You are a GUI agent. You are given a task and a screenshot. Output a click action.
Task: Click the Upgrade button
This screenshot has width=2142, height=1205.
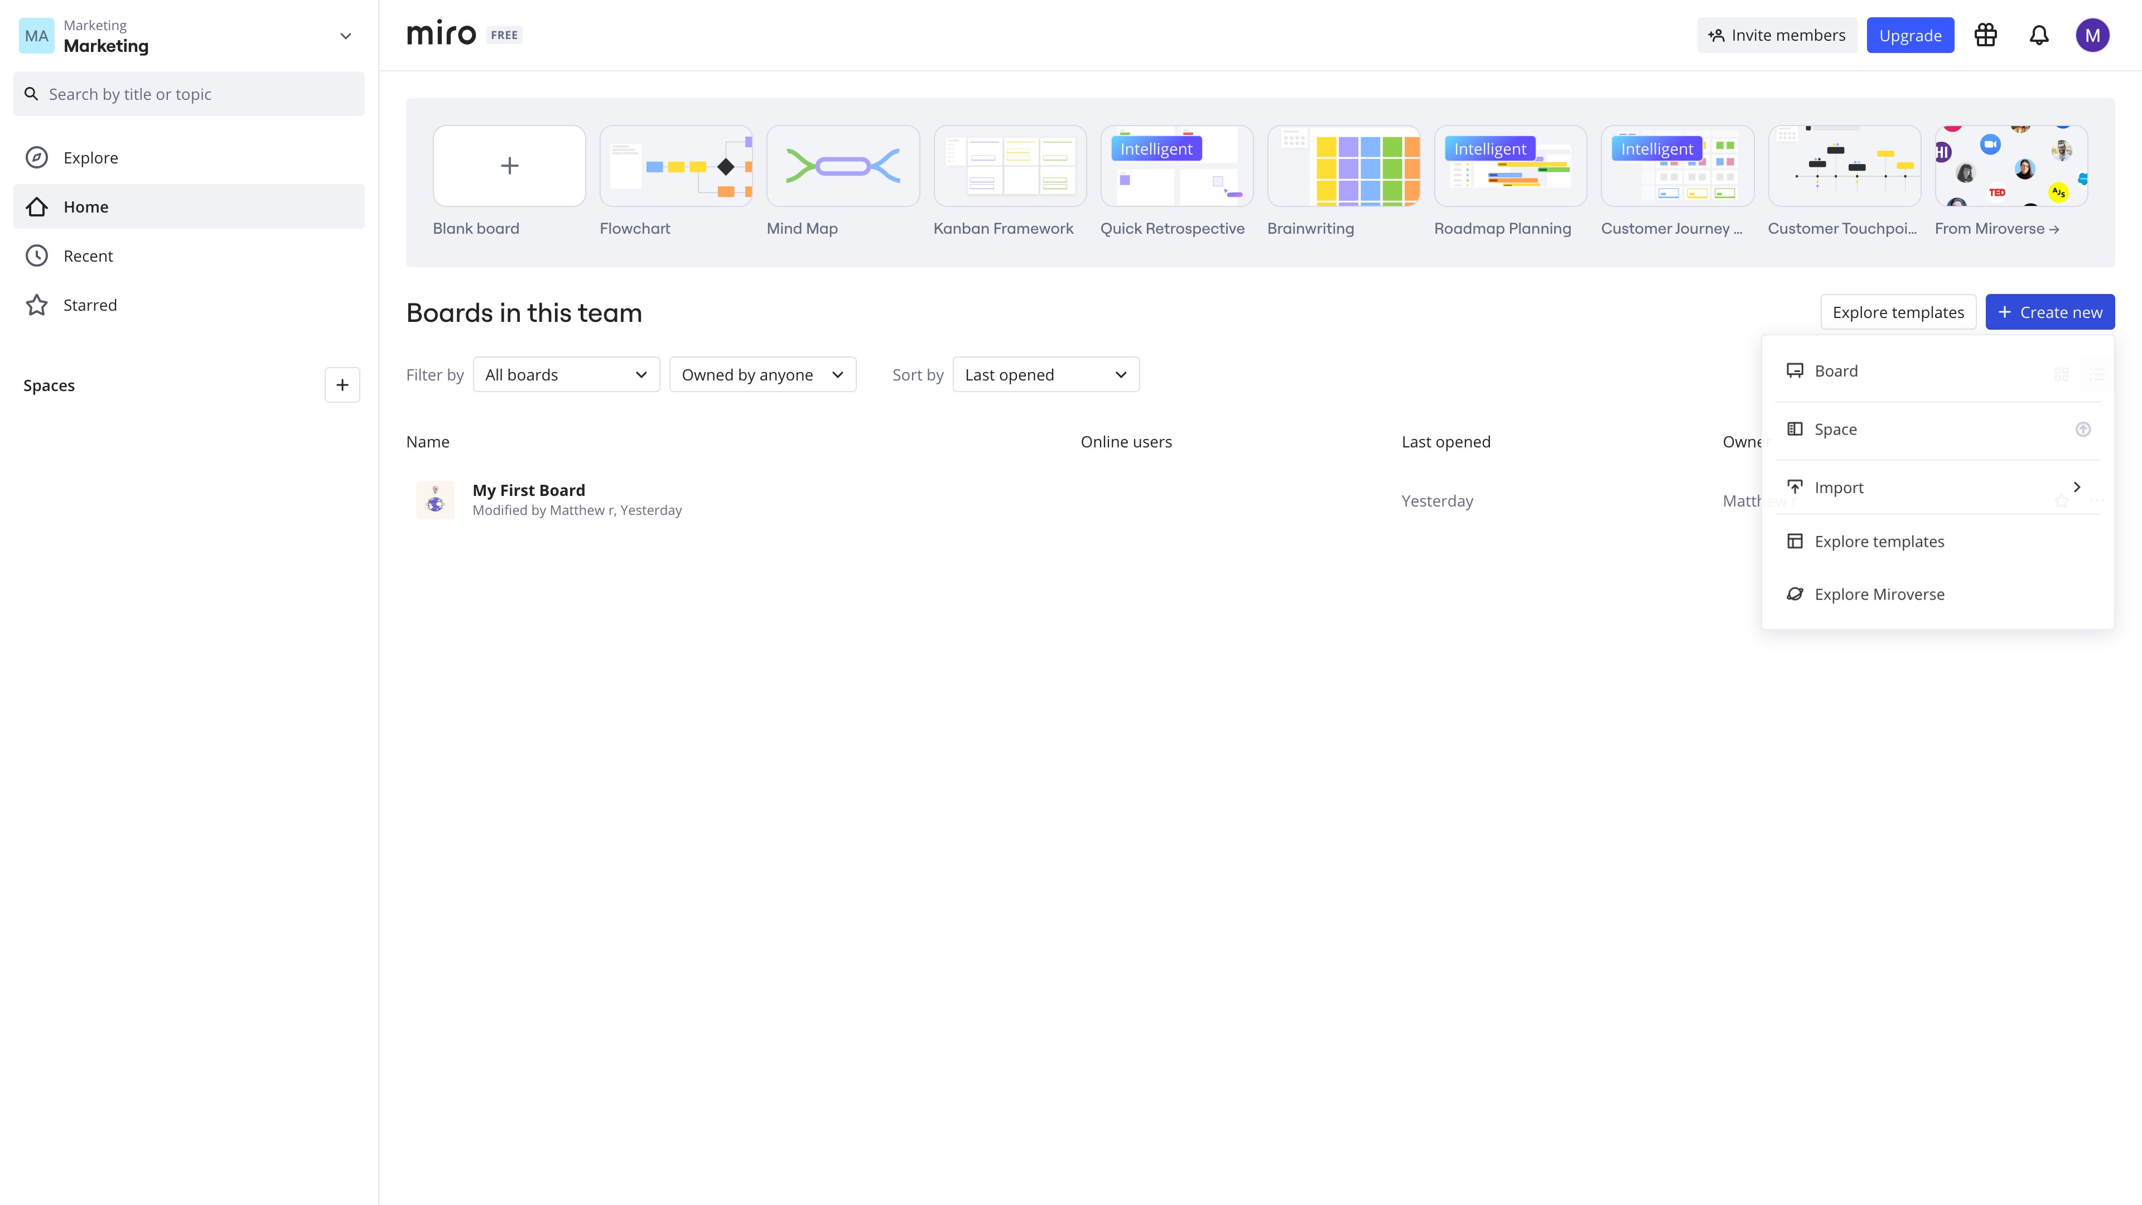(x=1910, y=35)
